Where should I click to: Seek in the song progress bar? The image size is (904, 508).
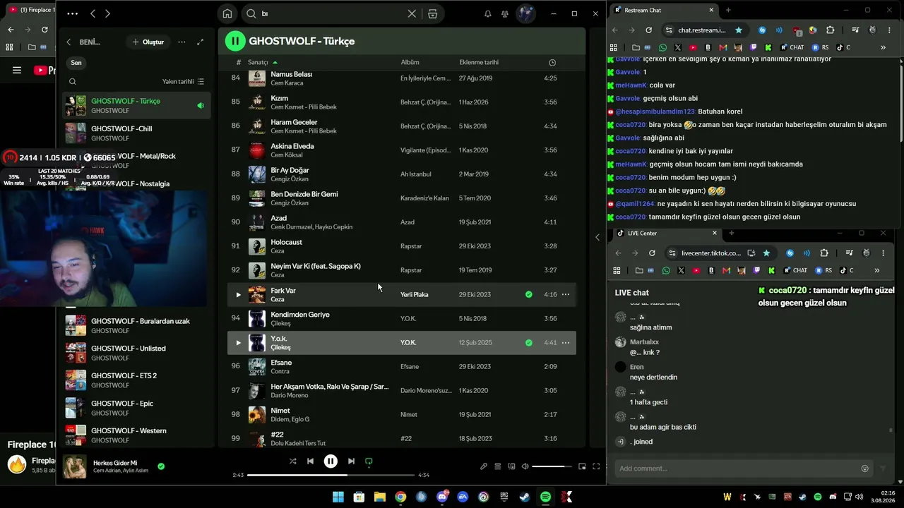pyautogui.click(x=331, y=475)
